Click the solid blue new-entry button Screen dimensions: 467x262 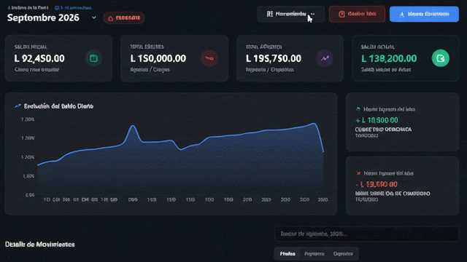pos(424,14)
